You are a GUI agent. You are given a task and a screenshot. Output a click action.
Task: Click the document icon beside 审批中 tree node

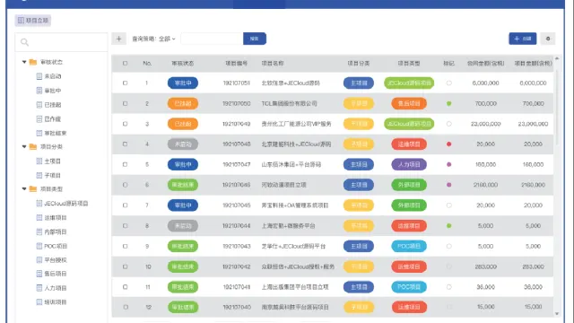pyautogui.click(x=39, y=91)
